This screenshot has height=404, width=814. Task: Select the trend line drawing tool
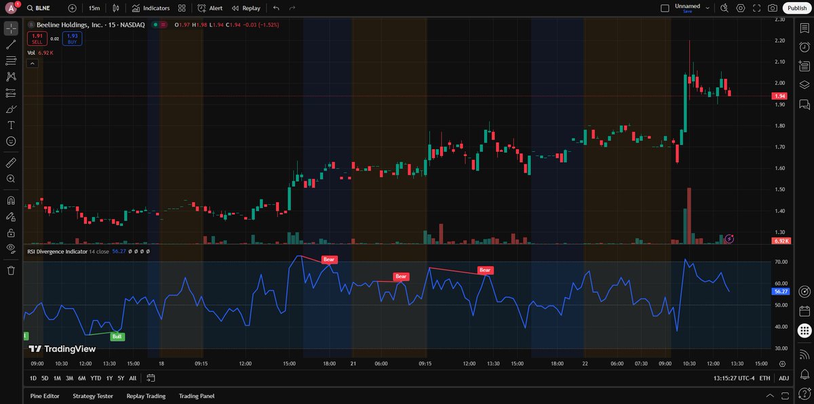[x=11, y=44]
